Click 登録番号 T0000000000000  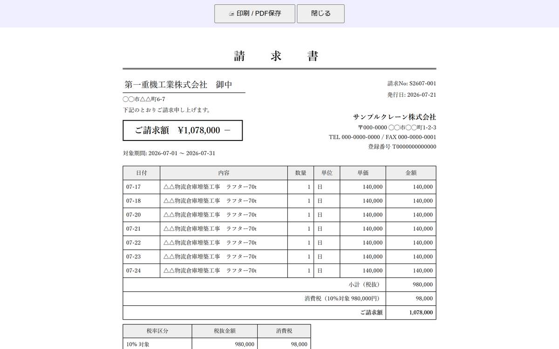(402, 147)
